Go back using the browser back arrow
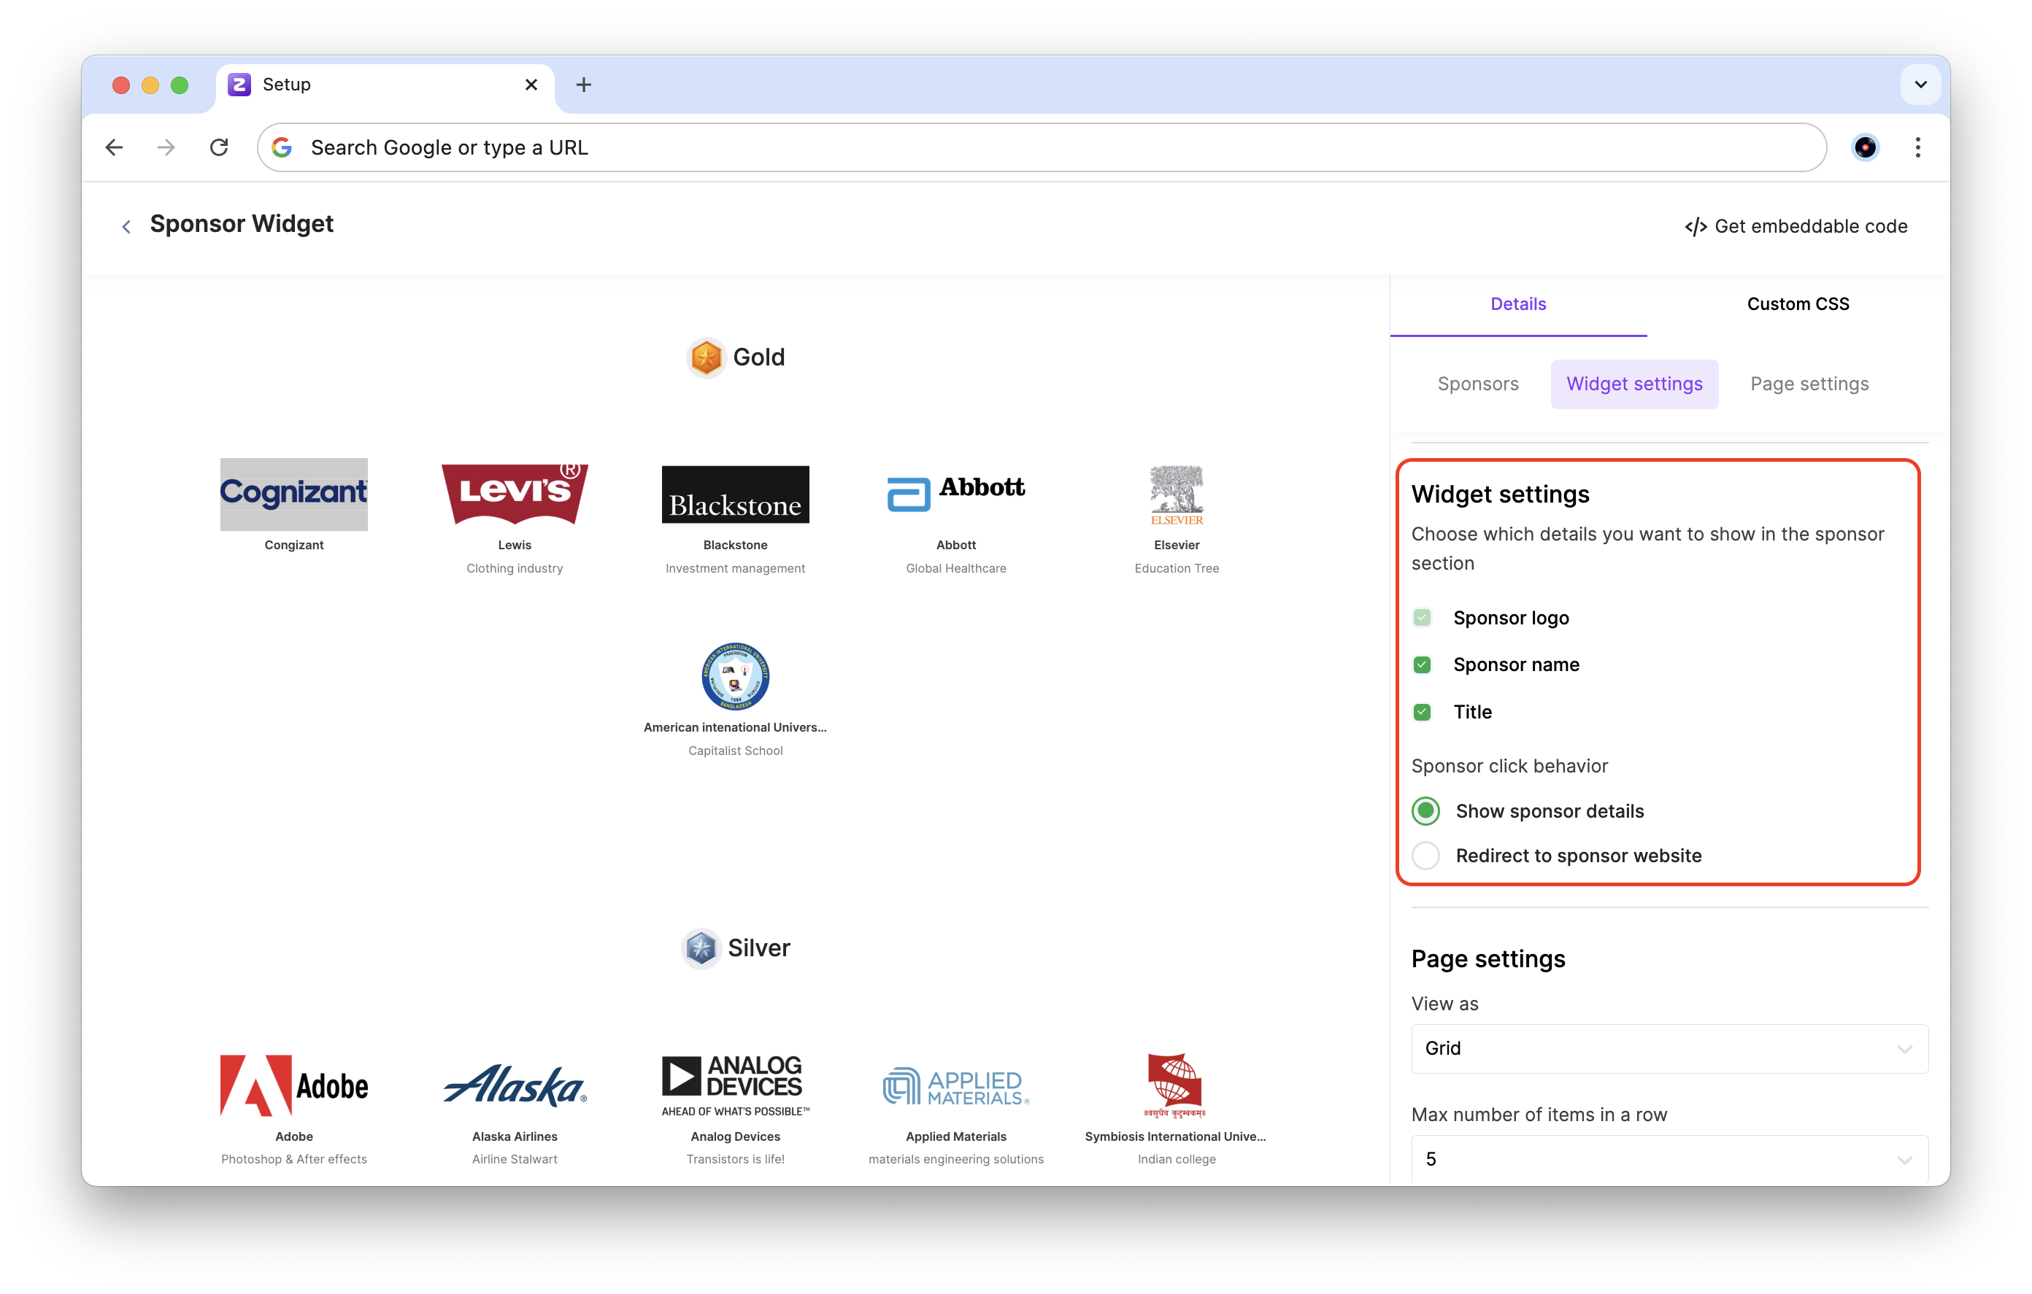Image resolution: width=2032 pixels, height=1294 pixels. point(114,147)
